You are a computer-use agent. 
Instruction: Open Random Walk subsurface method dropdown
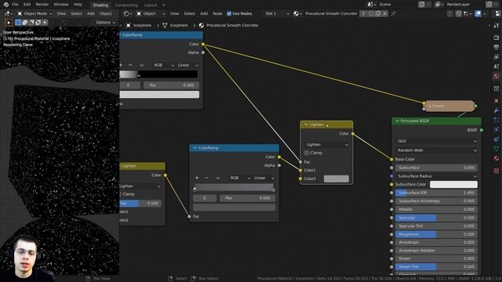point(436,150)
